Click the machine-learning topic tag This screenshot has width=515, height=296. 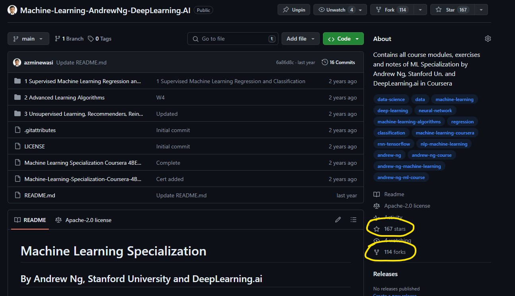click(454, 99)
